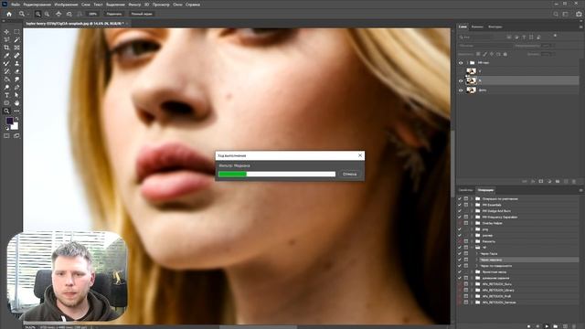
Task: Select the Path Selection arrow tool
Action: pos(16,95)
